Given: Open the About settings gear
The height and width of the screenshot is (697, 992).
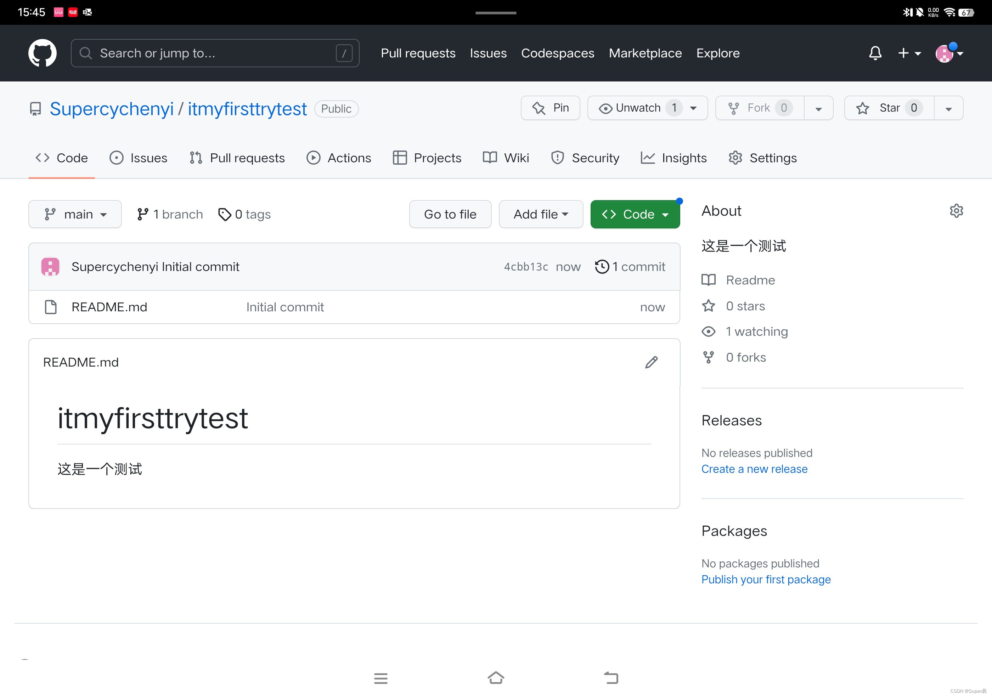Looking at the screenshot, I should (956, 211).
